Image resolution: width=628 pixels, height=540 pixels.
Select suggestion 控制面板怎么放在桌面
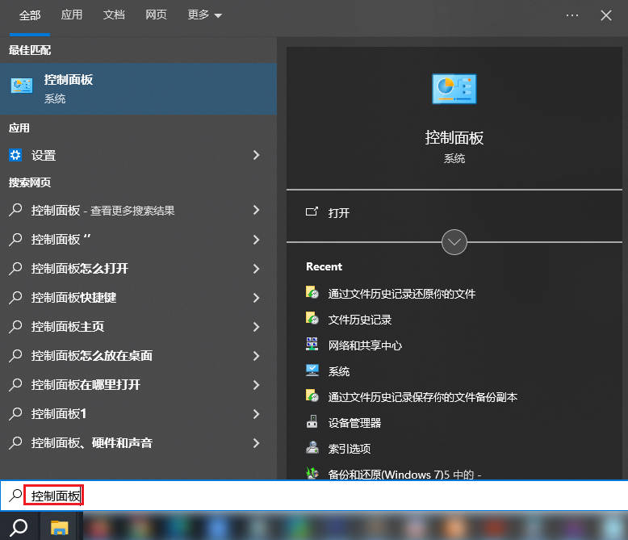click(x=92, y=356)
